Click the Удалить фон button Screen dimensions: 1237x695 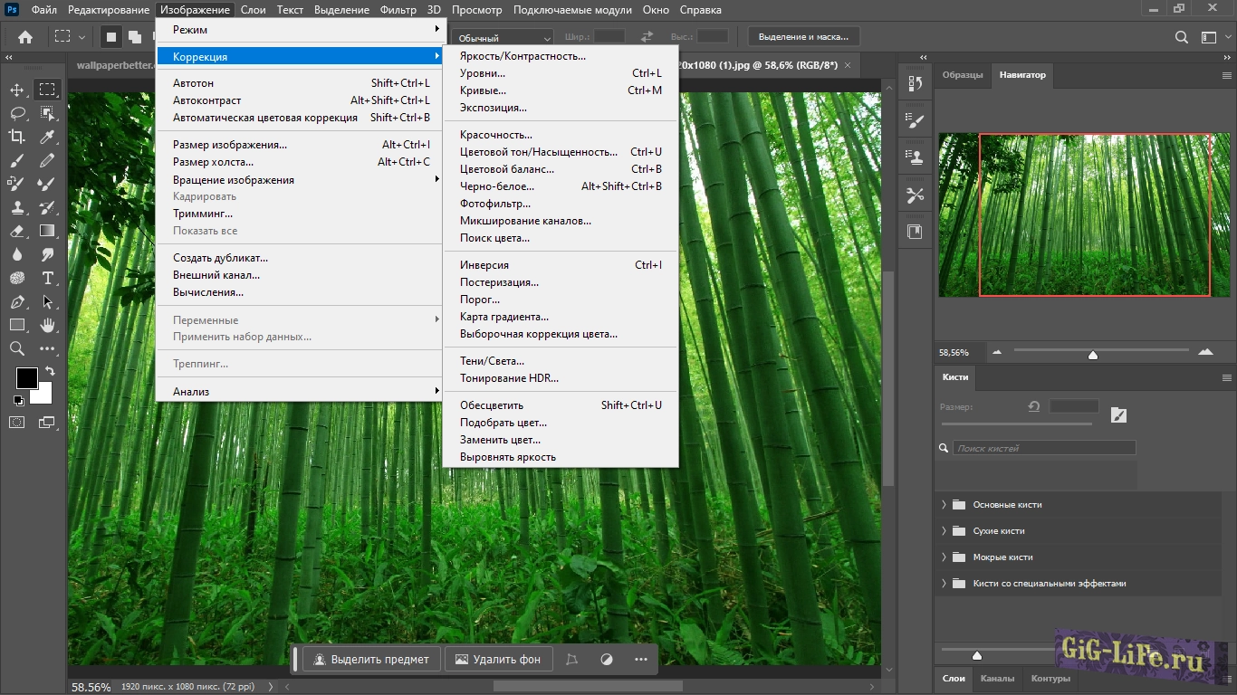click(497, 660)
